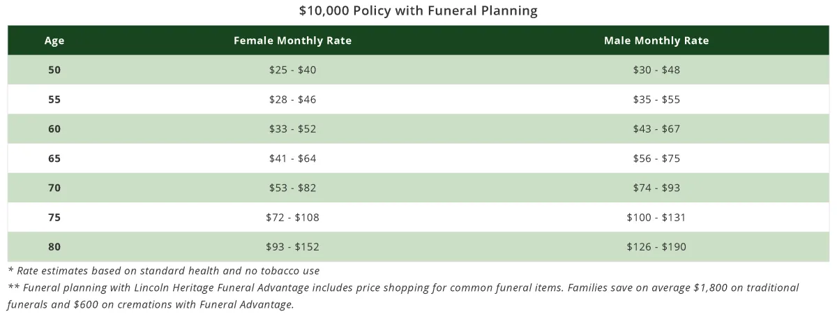Select the male rate $126 - $190 cell
The image size is (837, 314).
656,246
